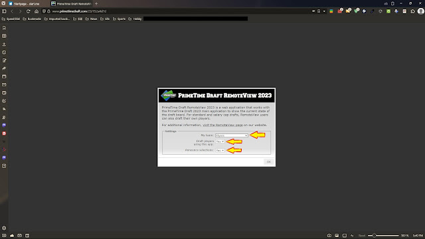
Task: Toggle panel visibility in status bar
Action: [x=4, y=236]
